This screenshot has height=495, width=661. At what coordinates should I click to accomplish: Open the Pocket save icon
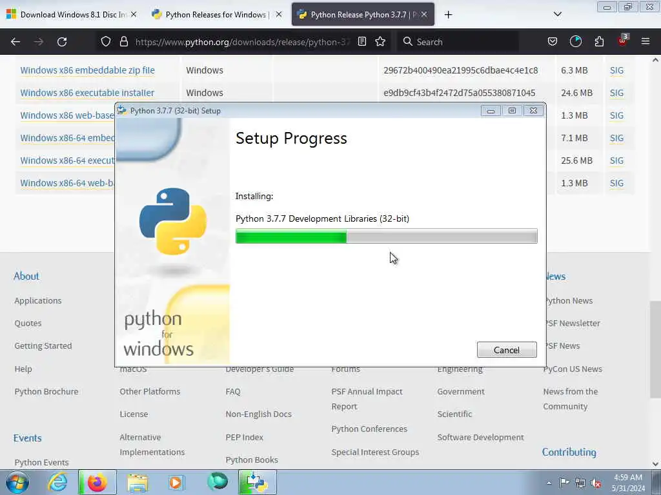553,41
